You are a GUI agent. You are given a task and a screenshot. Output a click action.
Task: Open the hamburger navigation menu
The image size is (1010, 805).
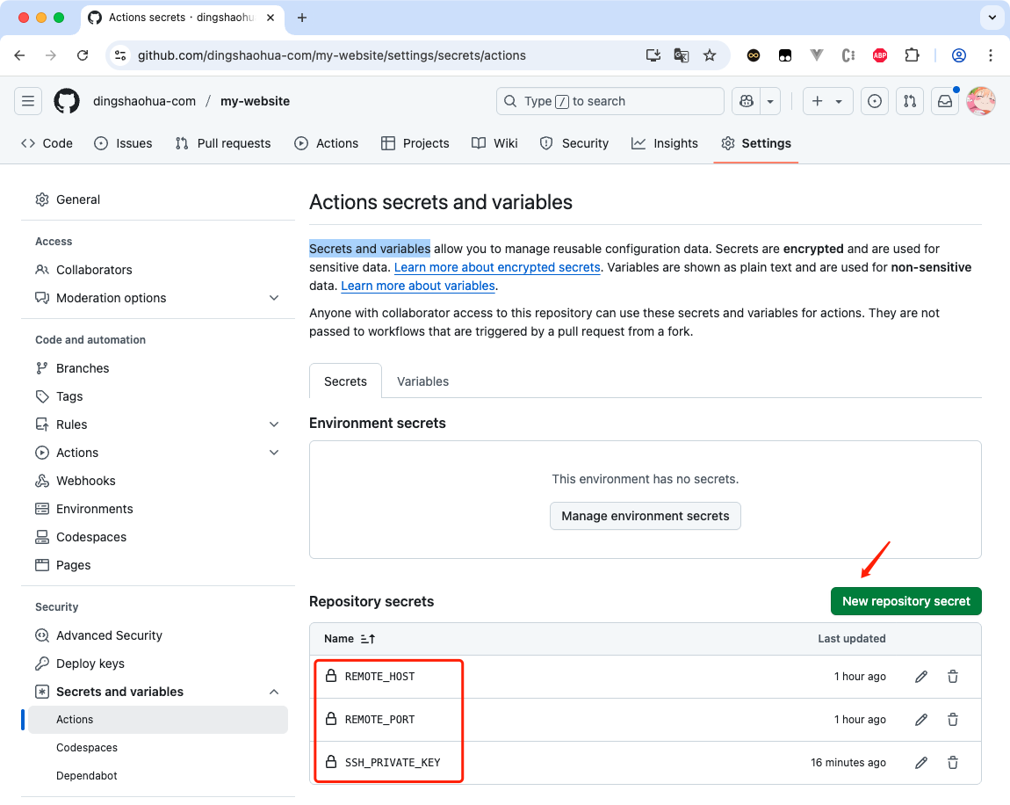[28, 101]
